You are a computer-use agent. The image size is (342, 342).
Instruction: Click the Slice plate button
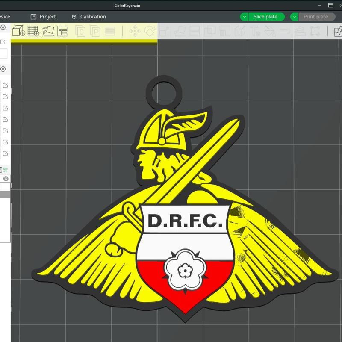266,17
